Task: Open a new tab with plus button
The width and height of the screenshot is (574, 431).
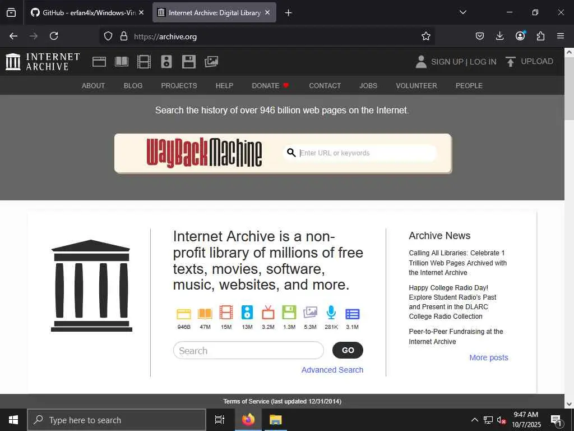Action: pos(288,13)
